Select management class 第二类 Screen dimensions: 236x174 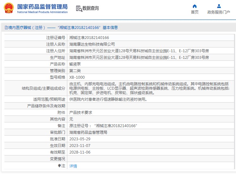click(75, 70)
